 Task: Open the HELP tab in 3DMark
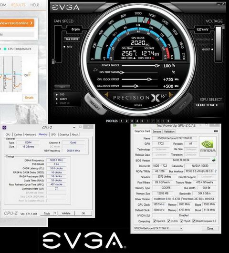tap(35, 5)
